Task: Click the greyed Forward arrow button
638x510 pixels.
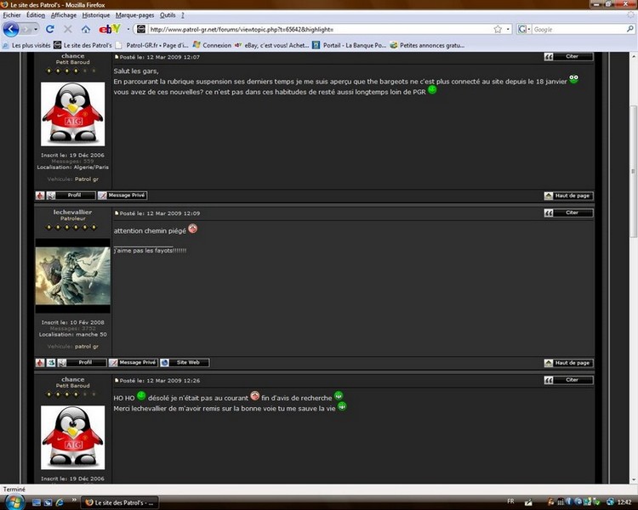Action: click(26, 29)
